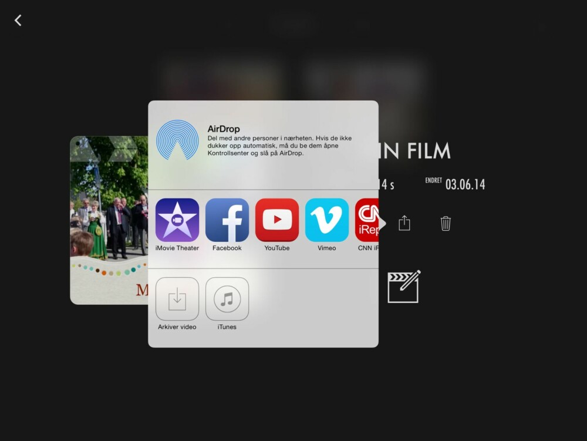The width and height of the screenshot is (587, 441).
Task: Delete the project with trash icon
Action: click(446, 223)
